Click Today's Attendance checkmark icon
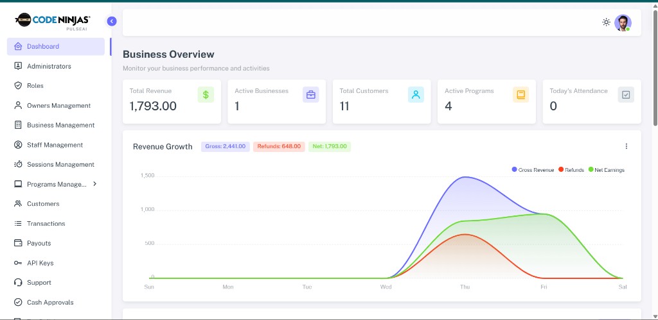The height and width of the screenshot is (320, 658). point(626,95)
